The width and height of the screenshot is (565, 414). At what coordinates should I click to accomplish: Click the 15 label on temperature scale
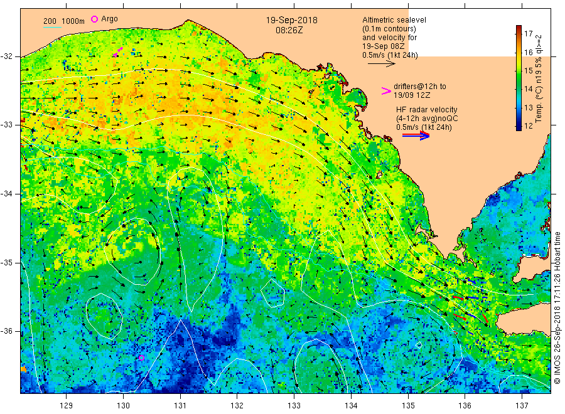point(528,70)
